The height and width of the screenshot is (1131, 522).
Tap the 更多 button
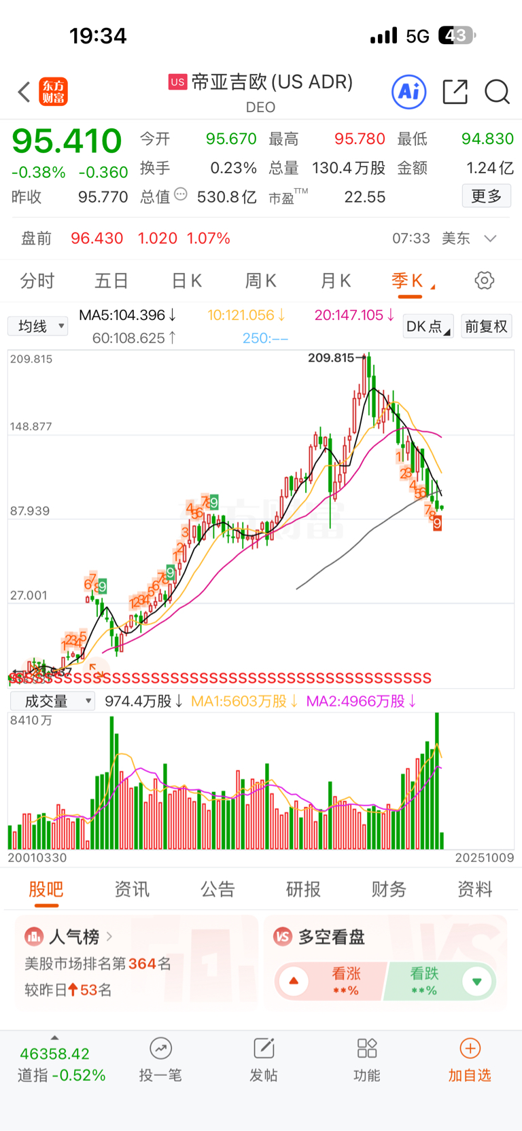pos(487,196)
